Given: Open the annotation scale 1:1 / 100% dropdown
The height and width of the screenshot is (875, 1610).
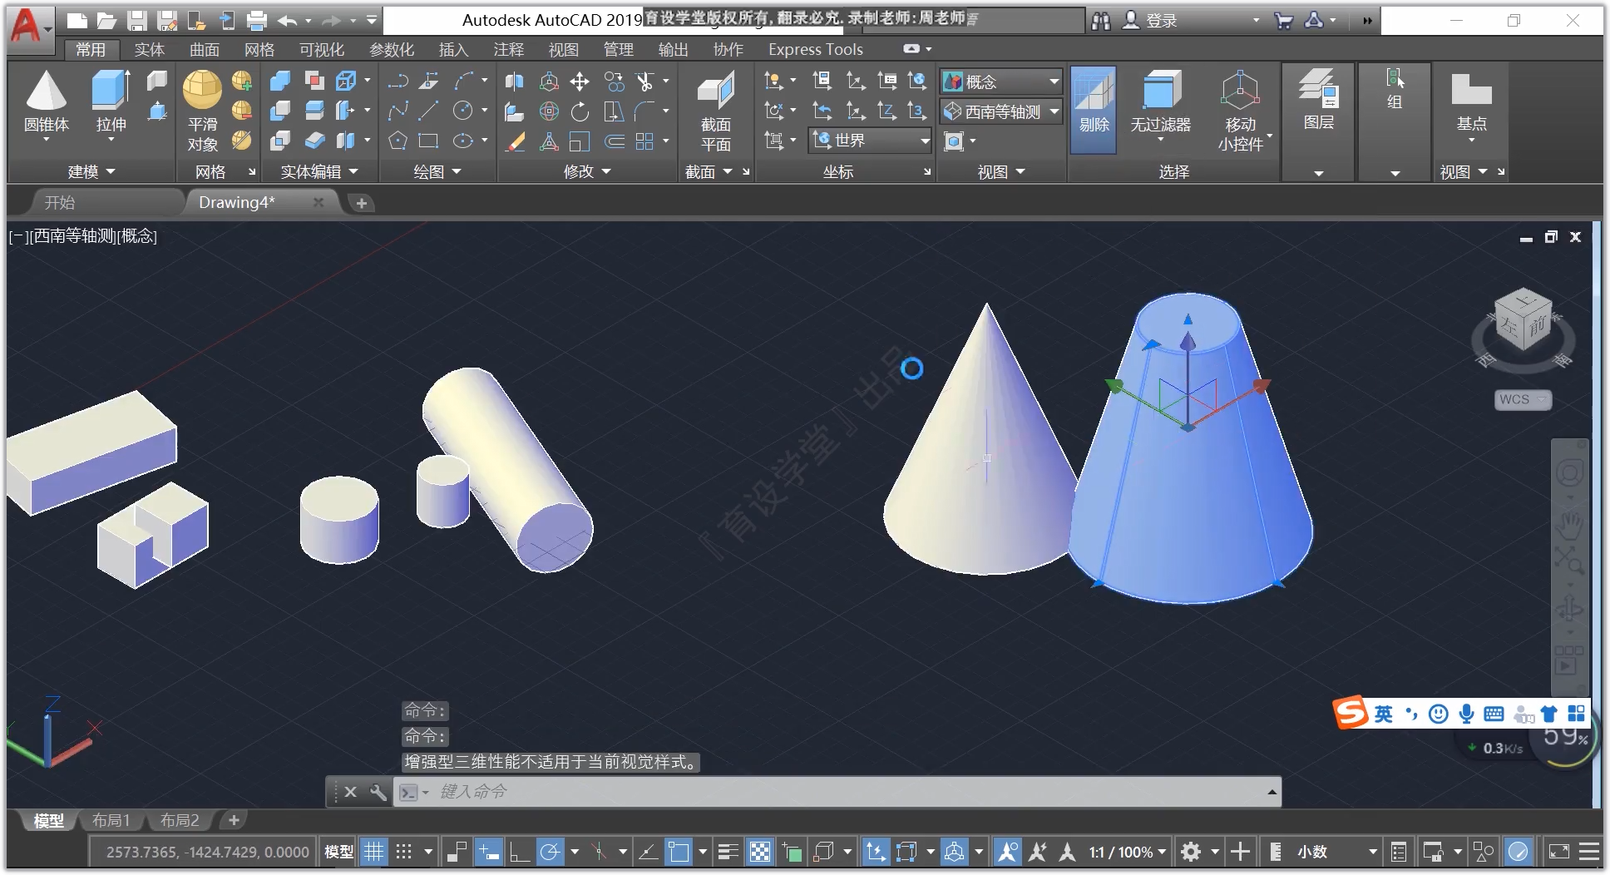Looking at the screenshot, I should tap(1128, 852).
